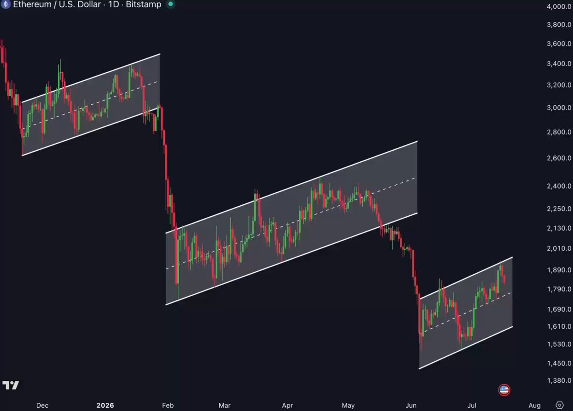Click the Bitstamp exchange label
The height and width of the screenshot is (411, 573).
click(143, 4)
